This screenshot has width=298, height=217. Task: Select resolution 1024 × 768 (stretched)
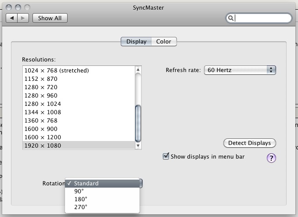[x=79, y=71]
